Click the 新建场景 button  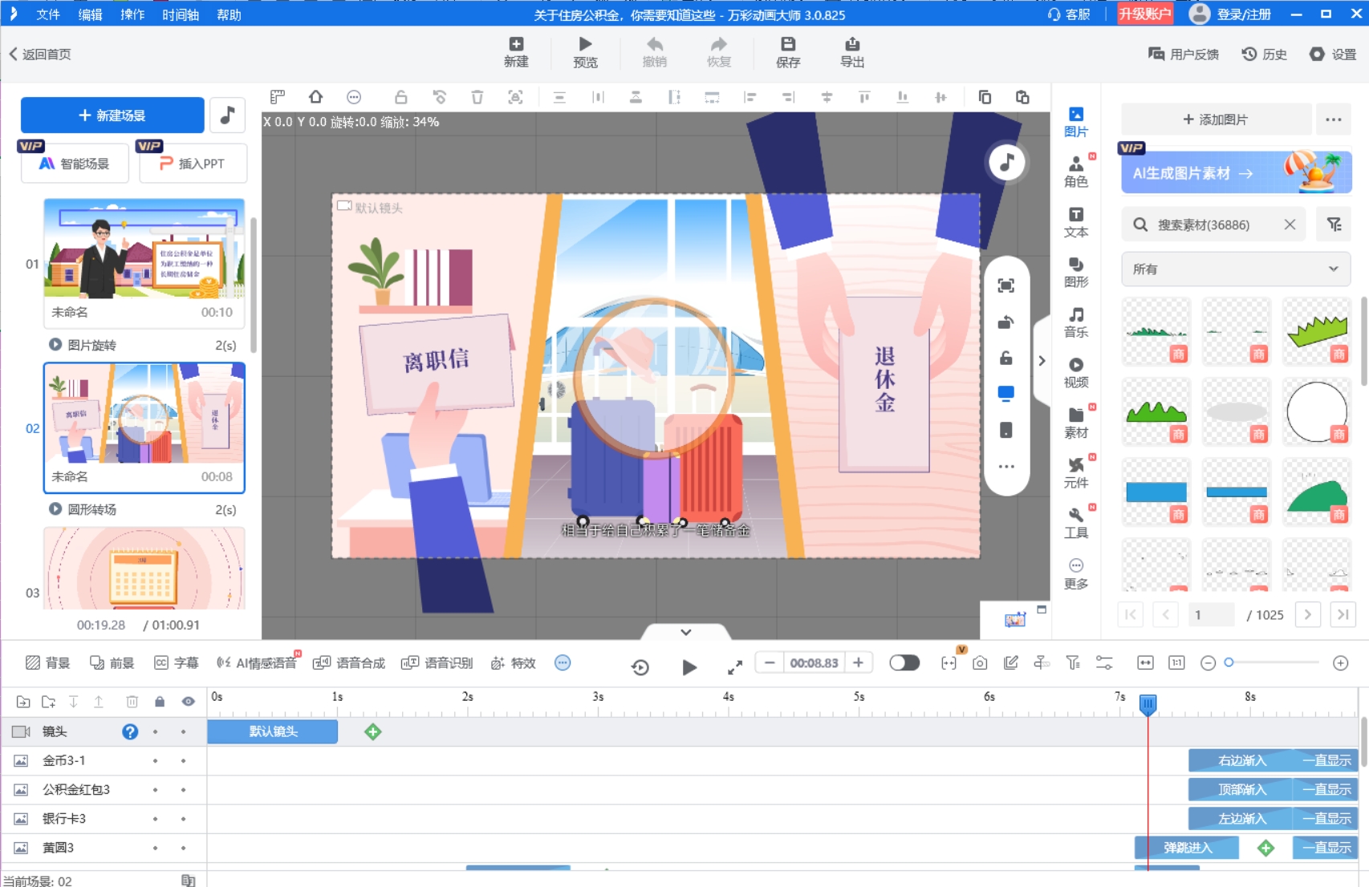click(112, 115)
